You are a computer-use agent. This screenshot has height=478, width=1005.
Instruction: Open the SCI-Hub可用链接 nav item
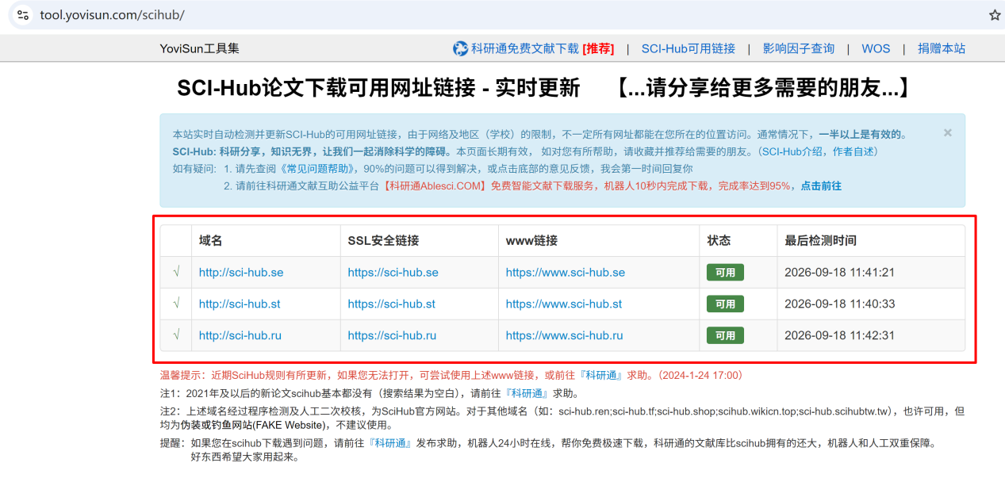point(688,48)
